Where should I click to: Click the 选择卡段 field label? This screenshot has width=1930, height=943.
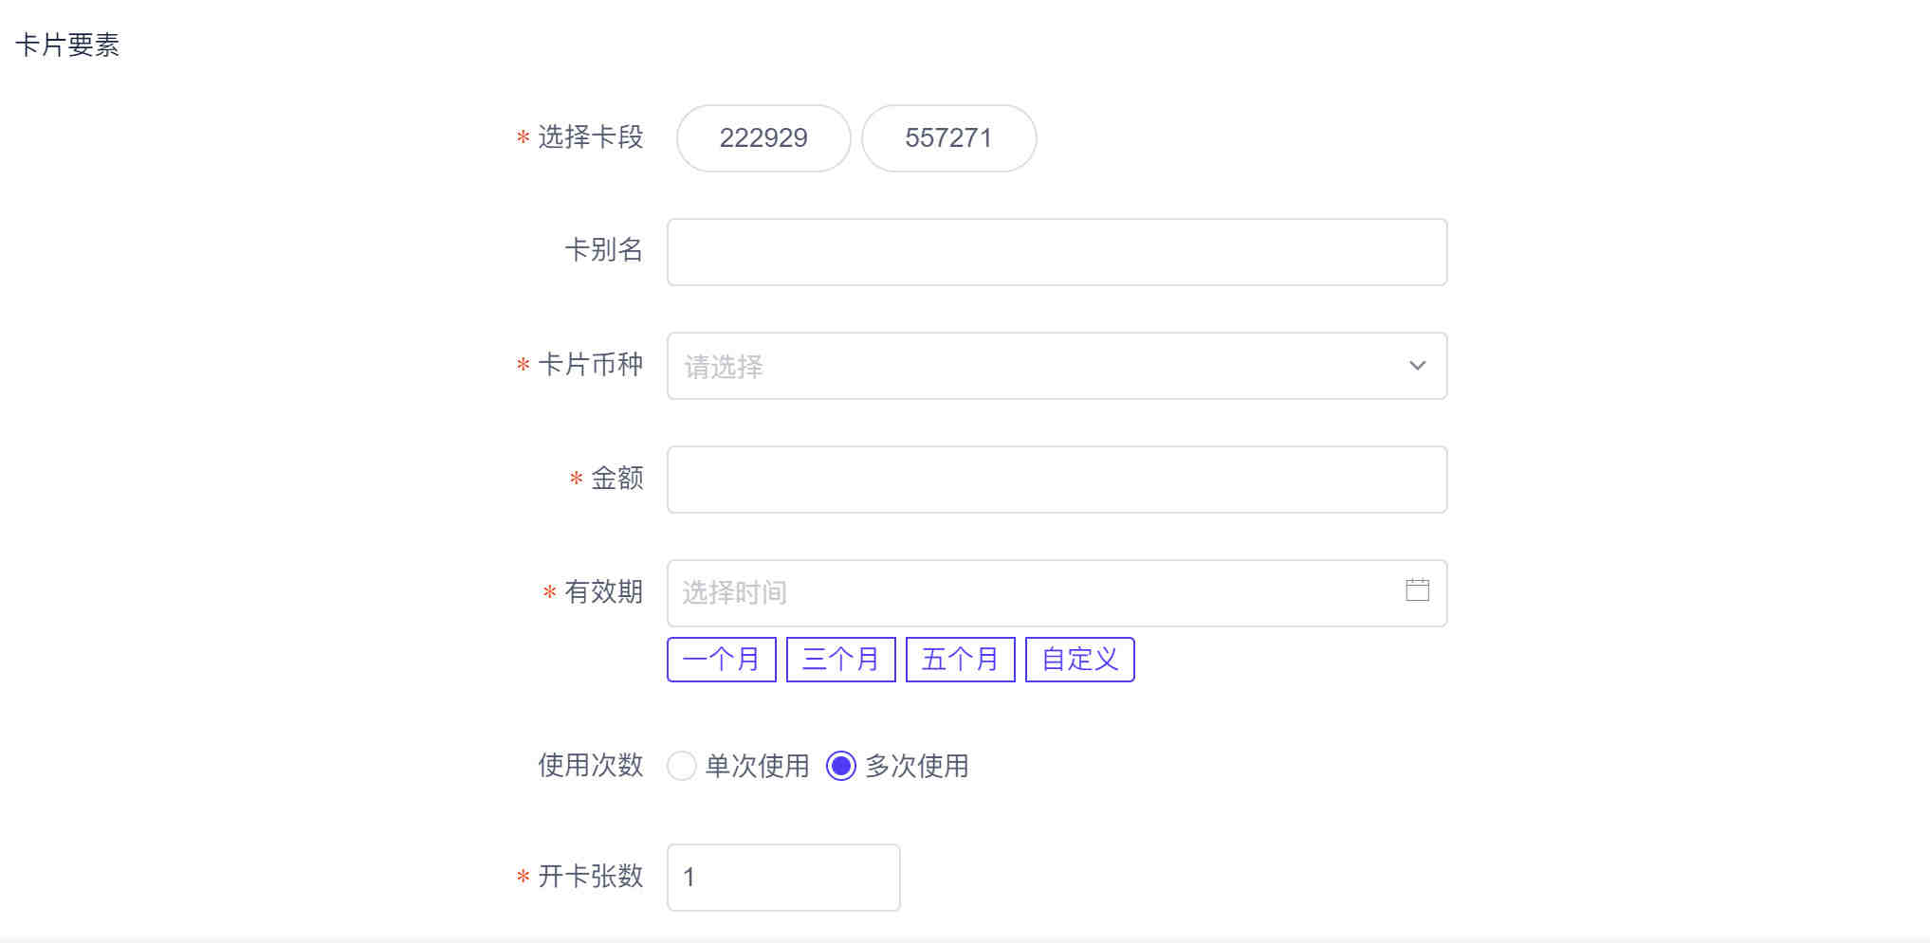(590, 137)
